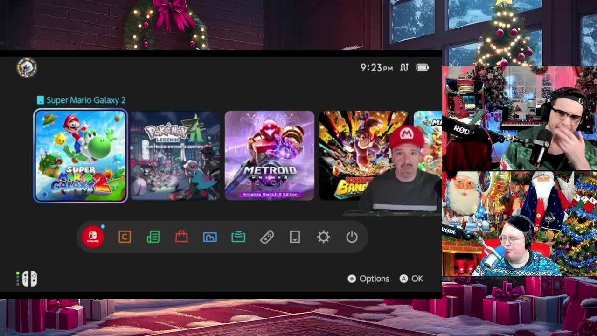Image resolution: width=597 pixels, height=336 pixels.
Task: Open the blue Album icon
Action: 210,237
